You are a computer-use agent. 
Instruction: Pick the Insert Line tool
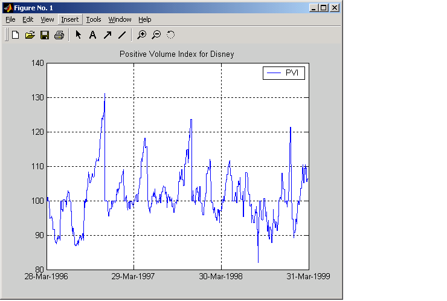122,35
